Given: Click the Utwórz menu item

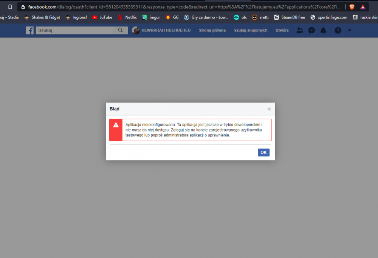Looking at the screenshot, I should click(282, 30).
